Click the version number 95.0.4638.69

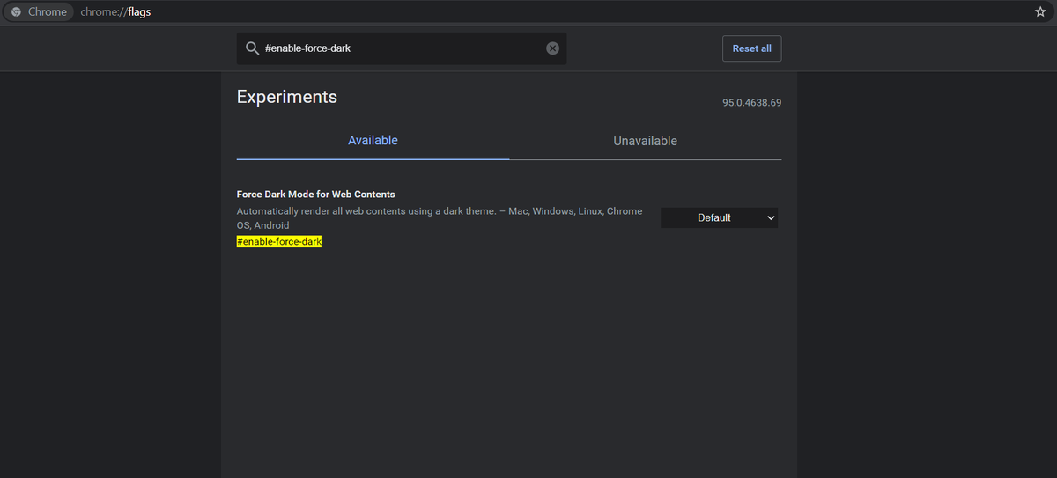pyautogui.click(x=751, y=103)
